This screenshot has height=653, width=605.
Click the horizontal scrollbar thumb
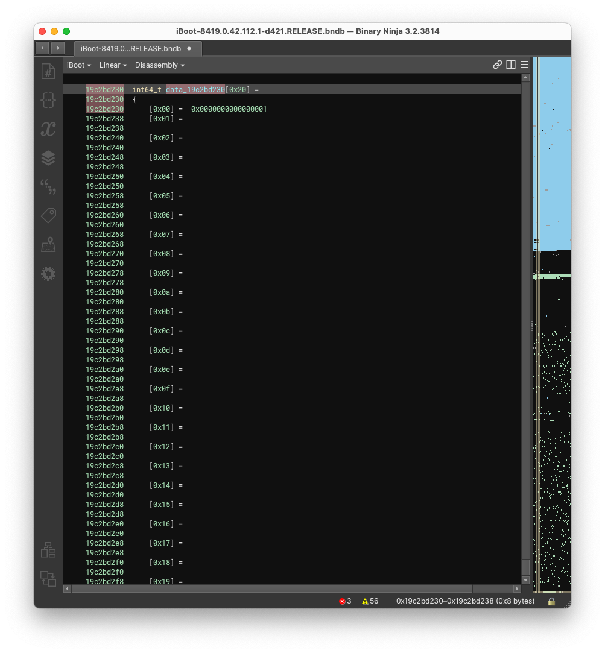(x=272, y=588)
